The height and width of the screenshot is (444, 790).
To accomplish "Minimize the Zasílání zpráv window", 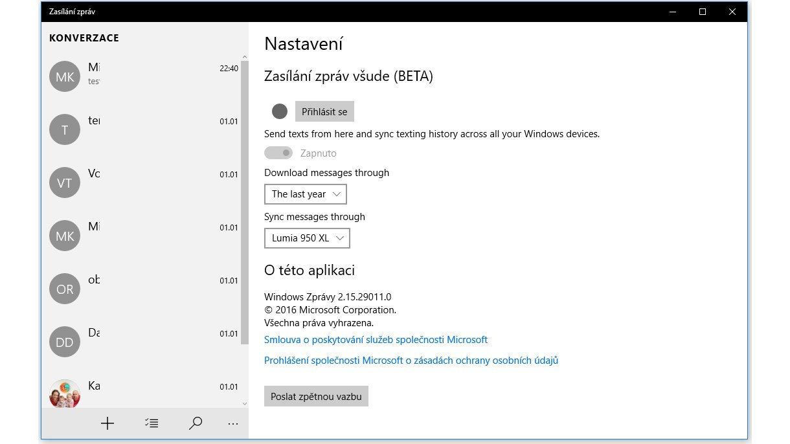I will (x=673, y=12).
